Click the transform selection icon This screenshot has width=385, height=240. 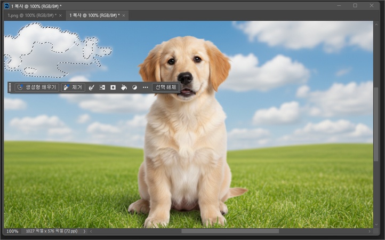pos(102,87)
